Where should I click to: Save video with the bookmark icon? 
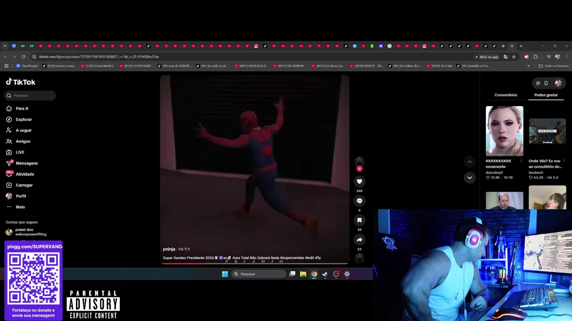(359, 220)
